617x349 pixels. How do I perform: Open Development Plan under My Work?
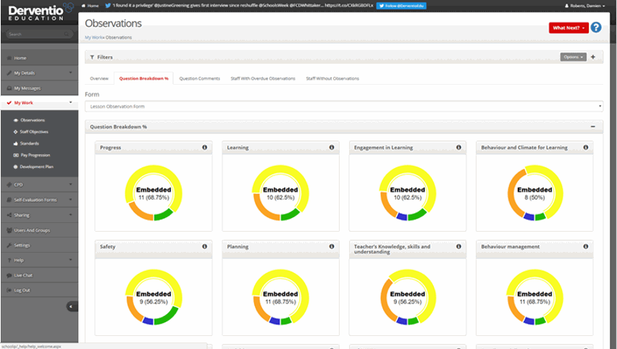click(x=36, y=167)
